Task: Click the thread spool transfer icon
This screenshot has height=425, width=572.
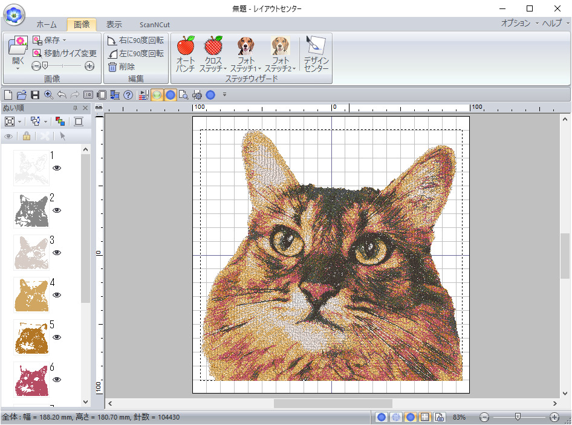Action: click(x=115, y=95)
